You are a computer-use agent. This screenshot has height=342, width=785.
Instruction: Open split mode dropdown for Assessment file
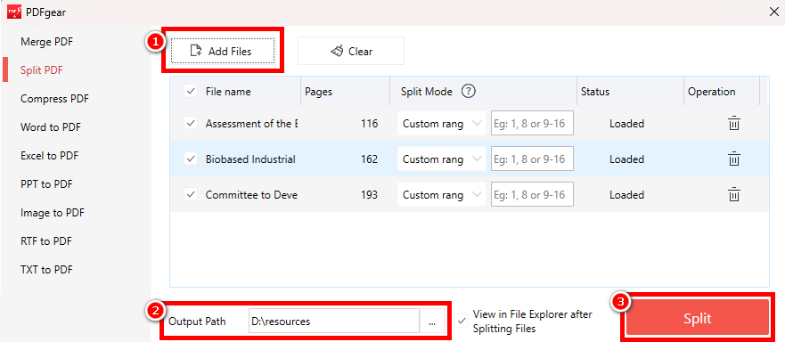(x=442, y=123)
